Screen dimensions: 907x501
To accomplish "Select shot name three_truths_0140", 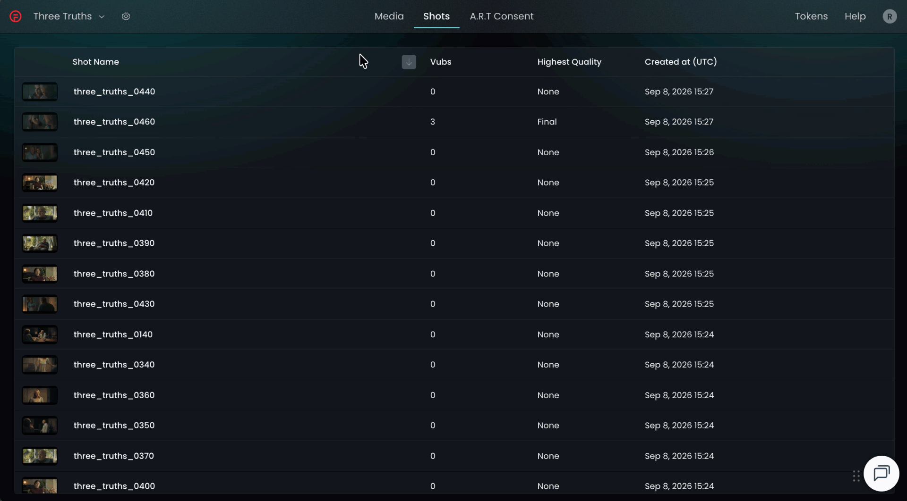I will (113, 334).
